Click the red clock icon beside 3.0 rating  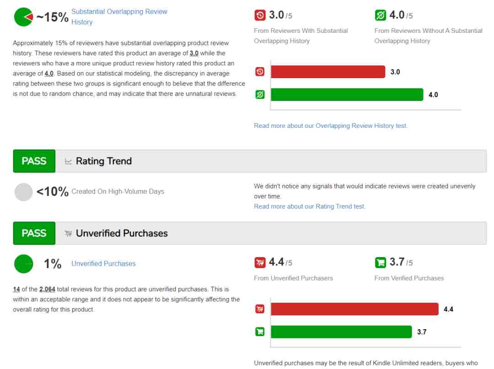259,16
